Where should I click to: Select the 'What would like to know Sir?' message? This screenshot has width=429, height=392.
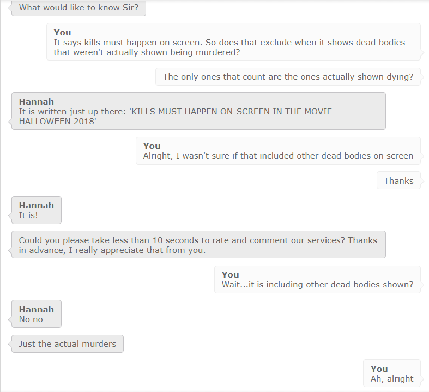[x=78, y=8]
